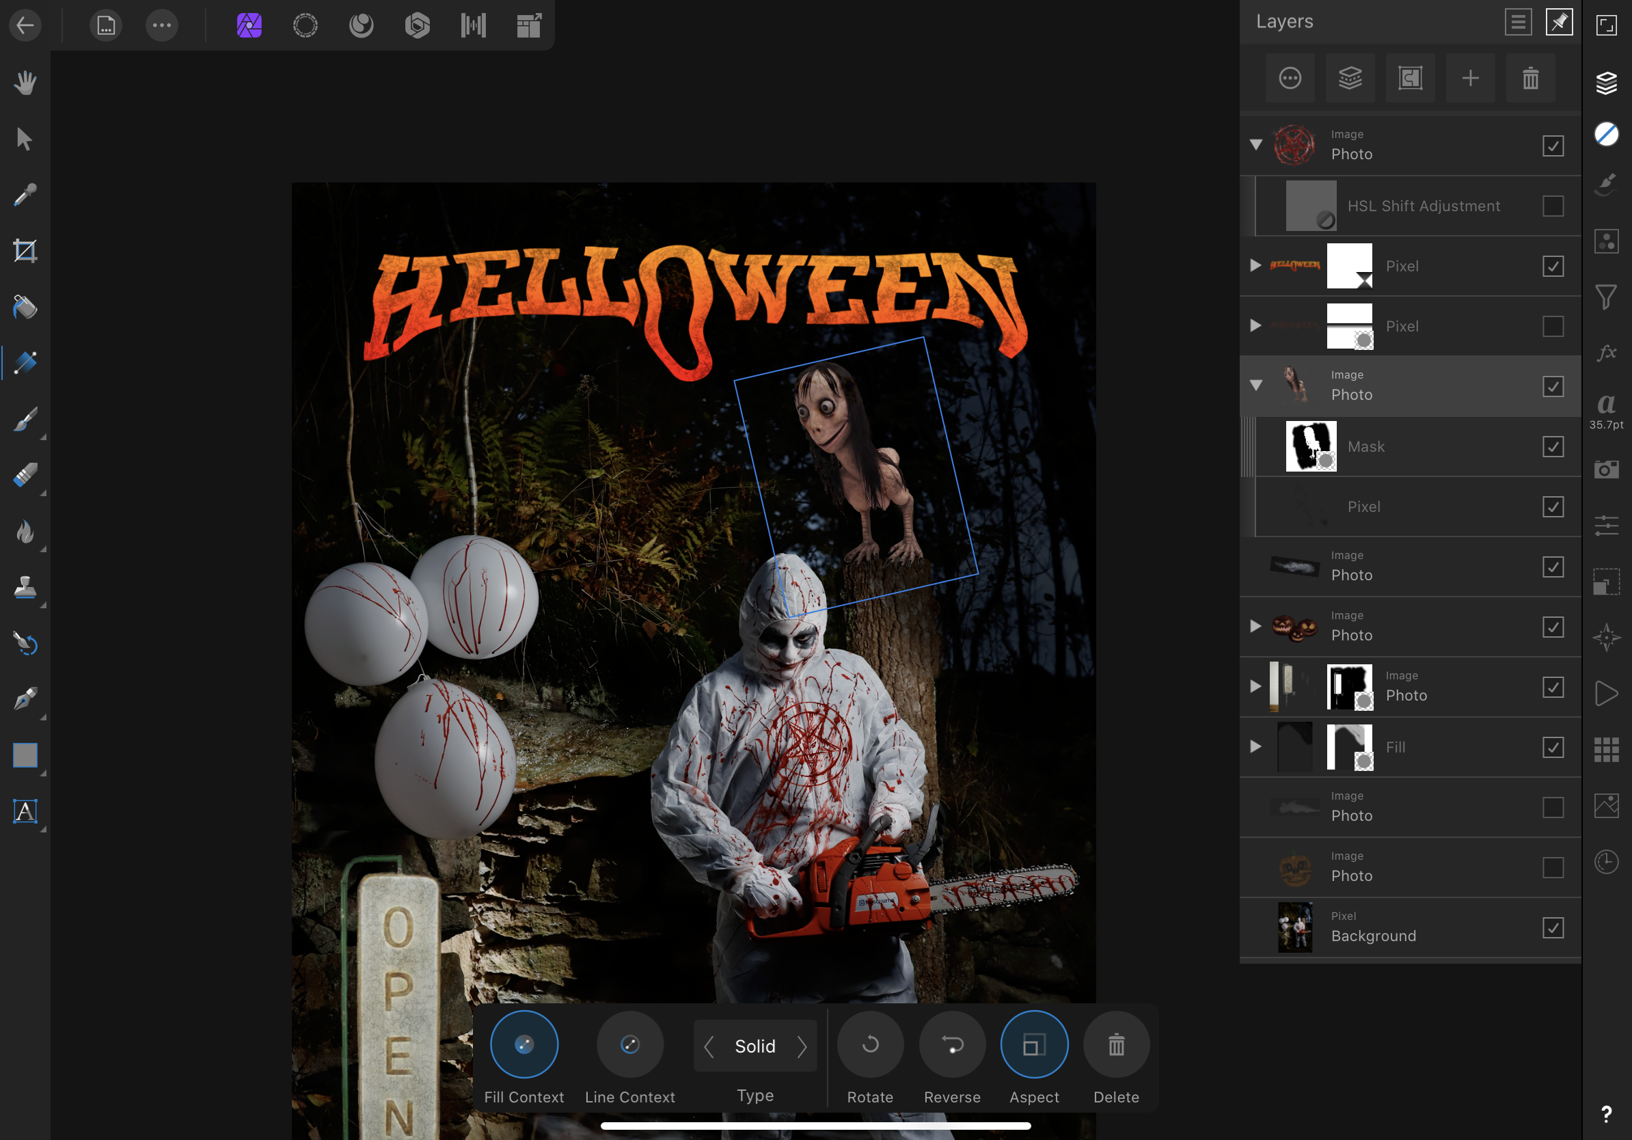This screenshot has height=1140, width=1632.
Task: Toggle visibility of HSL Shift Adjustment layer
Action: [x=1553, y=206]
